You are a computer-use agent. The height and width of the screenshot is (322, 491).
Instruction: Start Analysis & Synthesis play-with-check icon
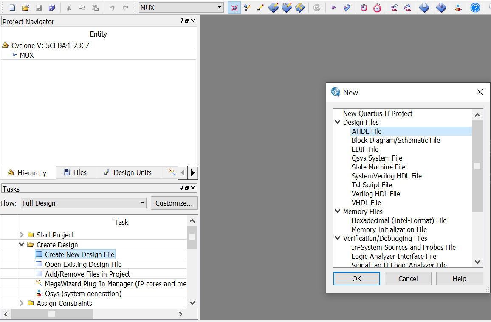pos(347,8)
